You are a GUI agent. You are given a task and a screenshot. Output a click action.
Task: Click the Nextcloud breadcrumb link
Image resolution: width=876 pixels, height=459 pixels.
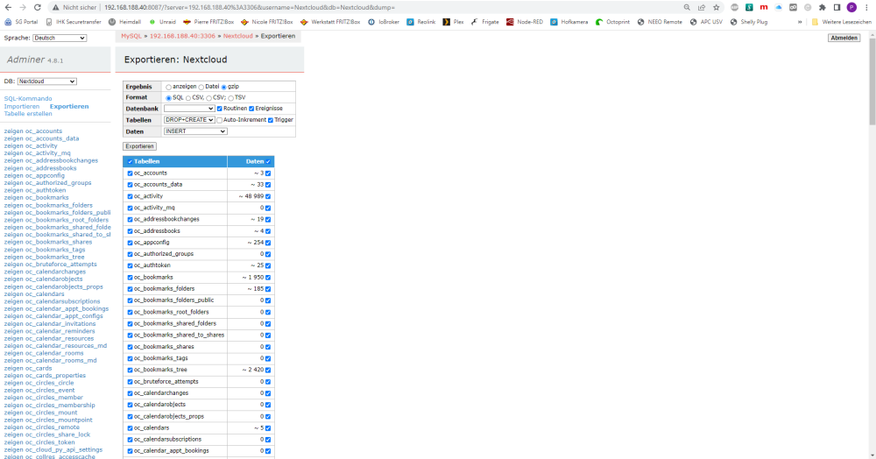coord(238,36)
